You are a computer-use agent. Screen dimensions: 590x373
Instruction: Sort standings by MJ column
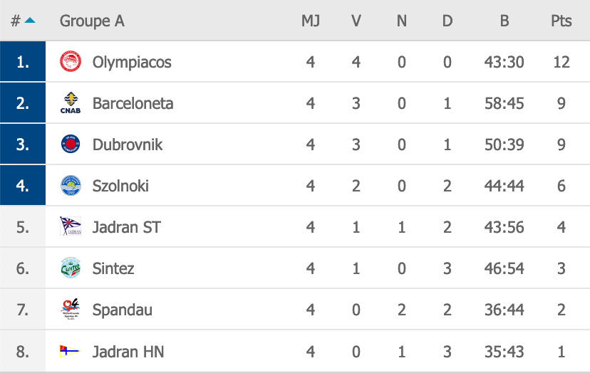click(310, 21)
